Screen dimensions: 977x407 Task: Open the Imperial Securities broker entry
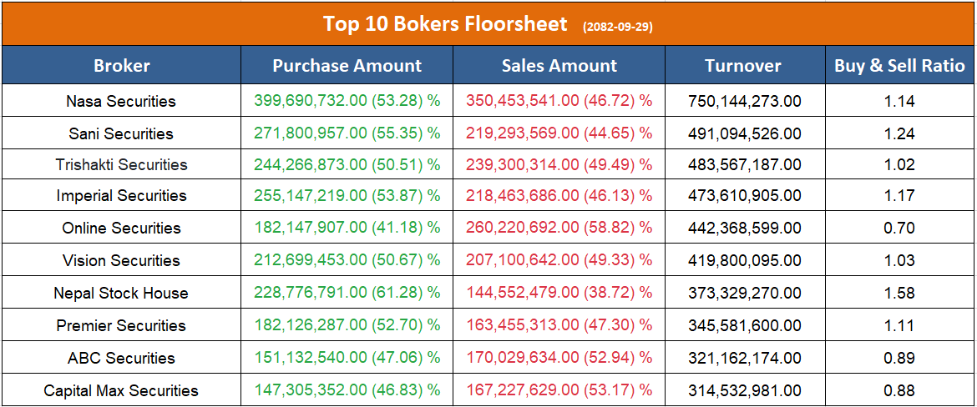coord(122,196)
